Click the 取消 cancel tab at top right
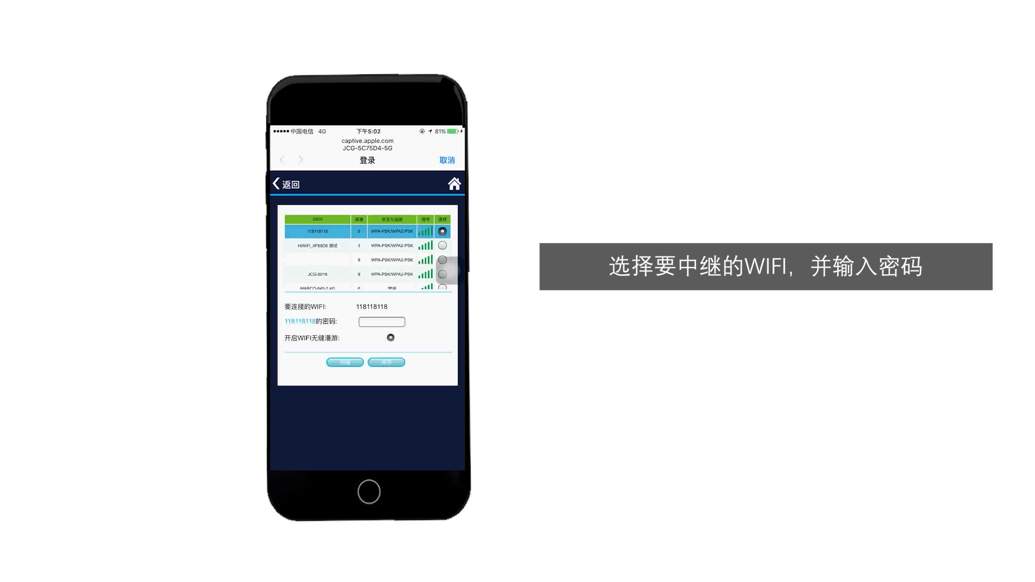1035x582 pixels. [448, 160]
